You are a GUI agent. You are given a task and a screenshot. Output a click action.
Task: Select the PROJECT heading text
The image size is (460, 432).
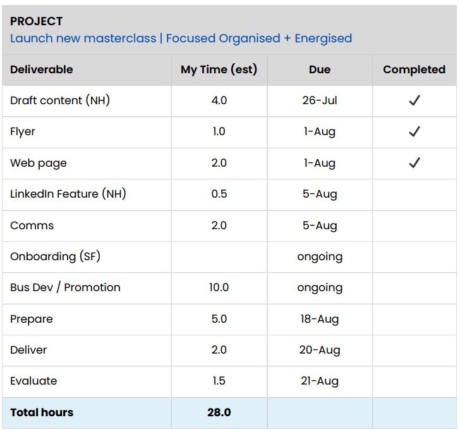click(37, 21)
